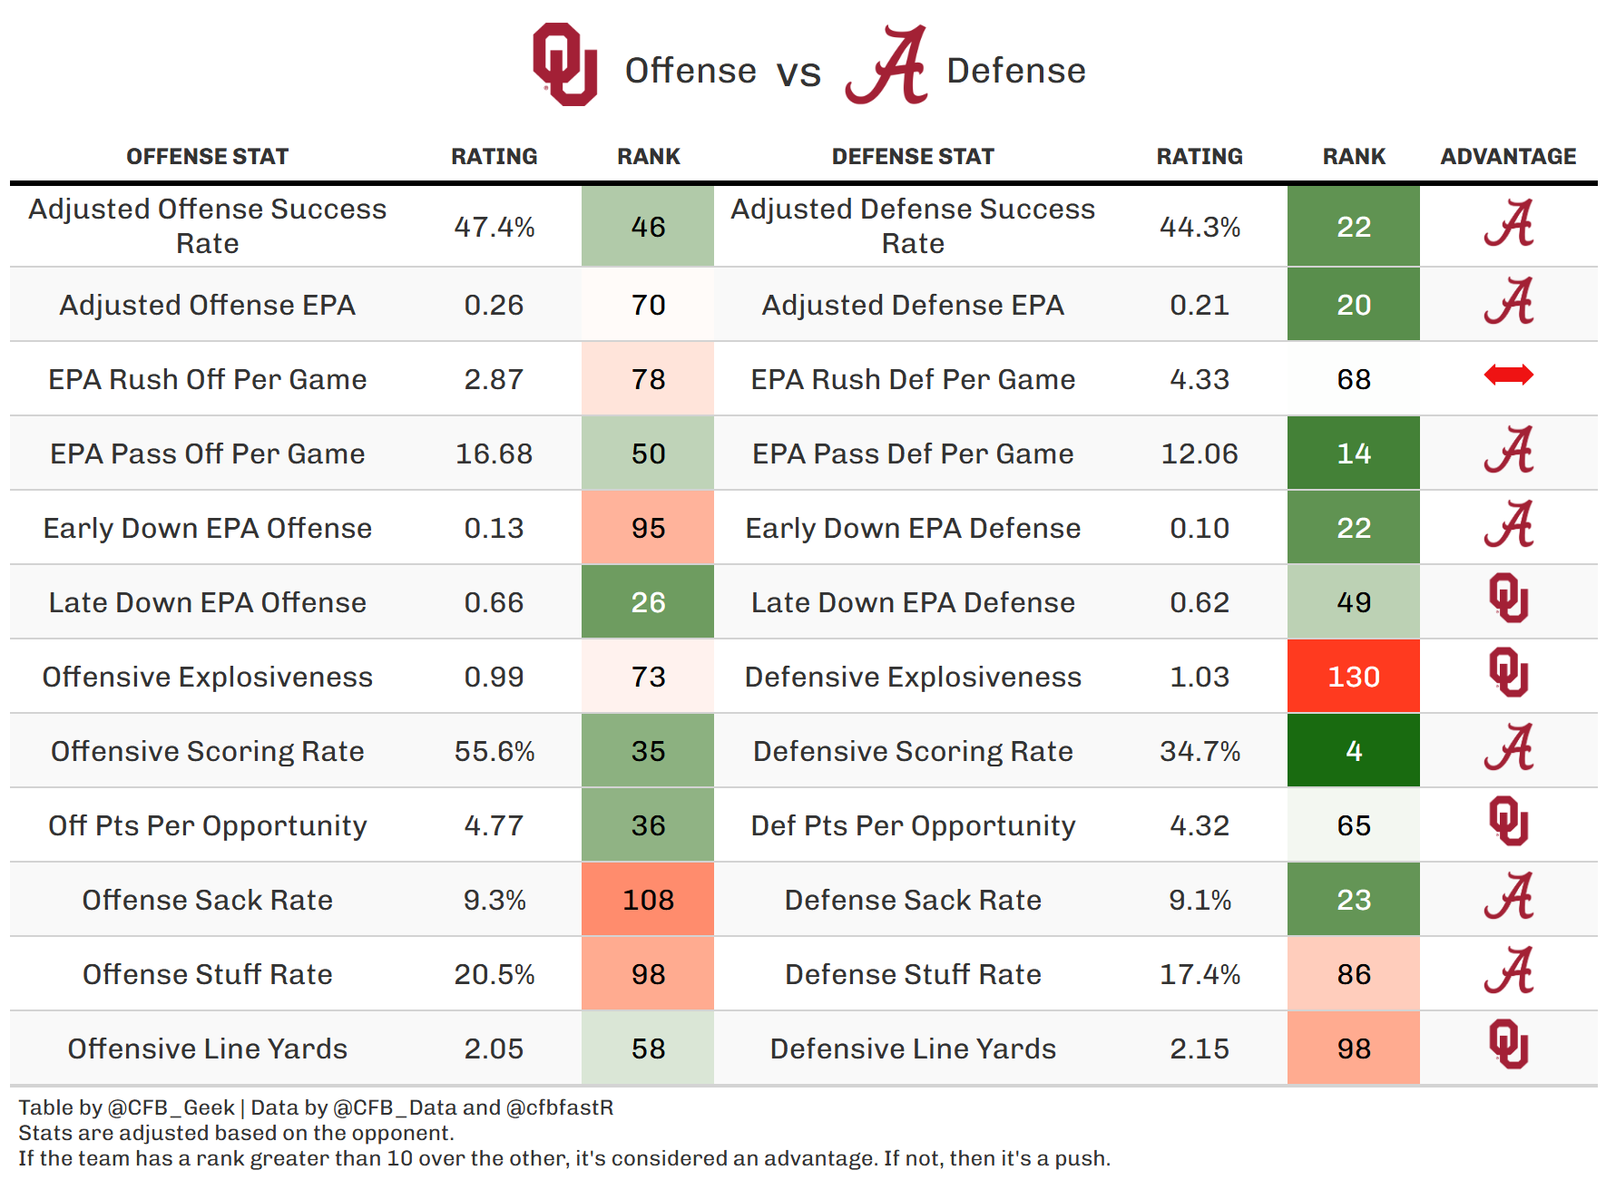
Task: Click the Oklahoma logo in Pts Per Opportunity row
Action: tap(1508, 822)
